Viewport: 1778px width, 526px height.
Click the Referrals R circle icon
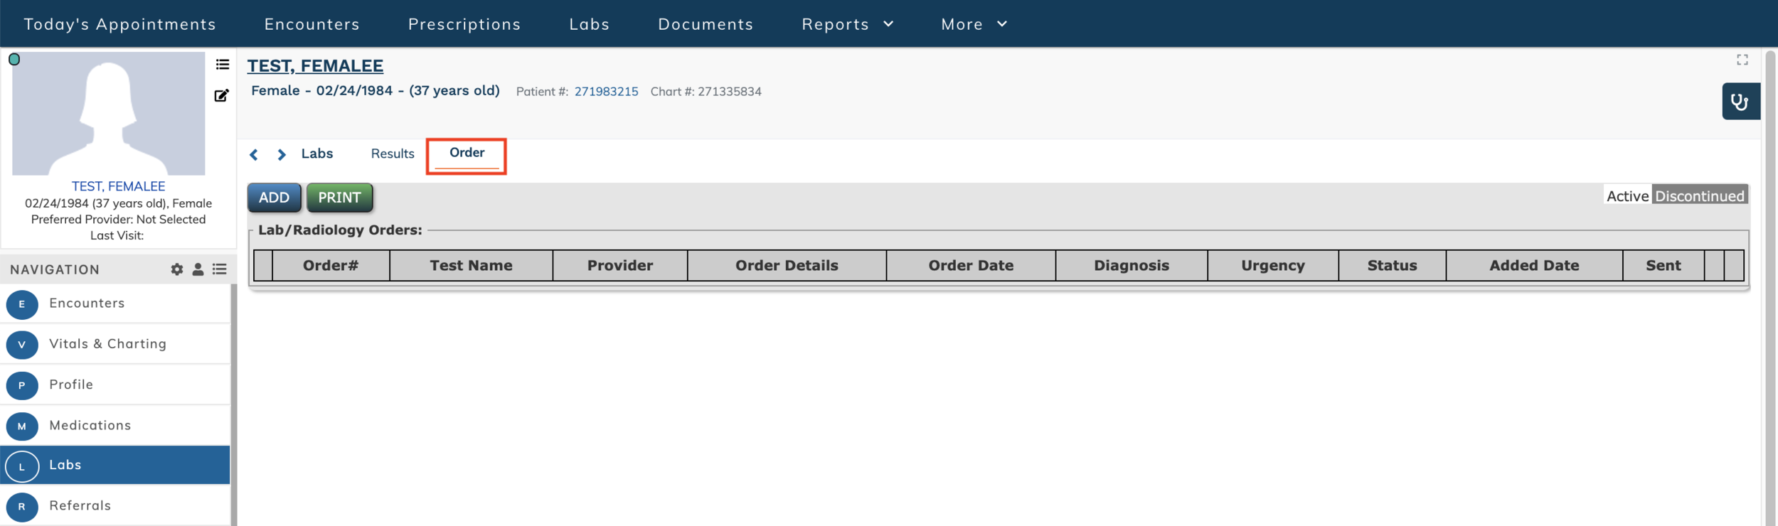[x=22, y=507]
